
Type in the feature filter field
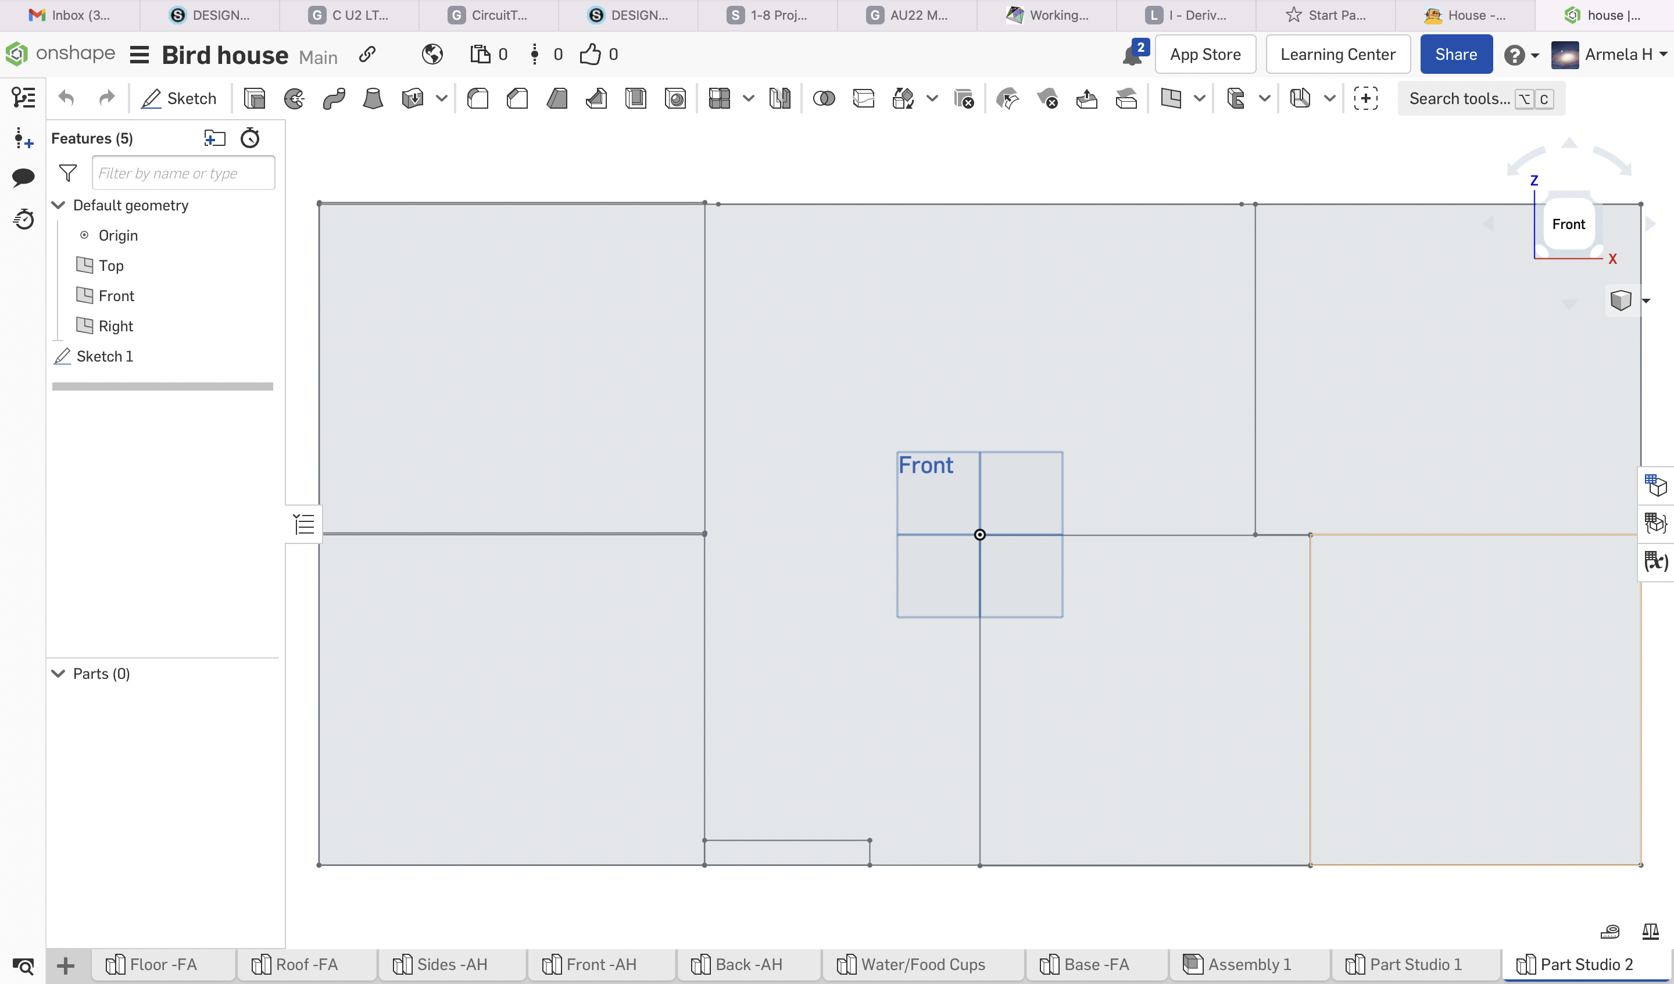(183, 173)
